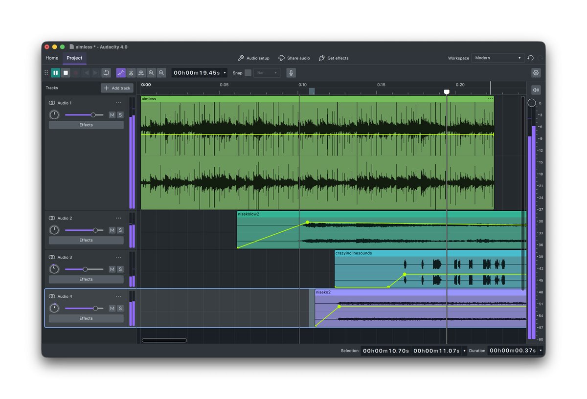Open Get effects

coord(334,58)
